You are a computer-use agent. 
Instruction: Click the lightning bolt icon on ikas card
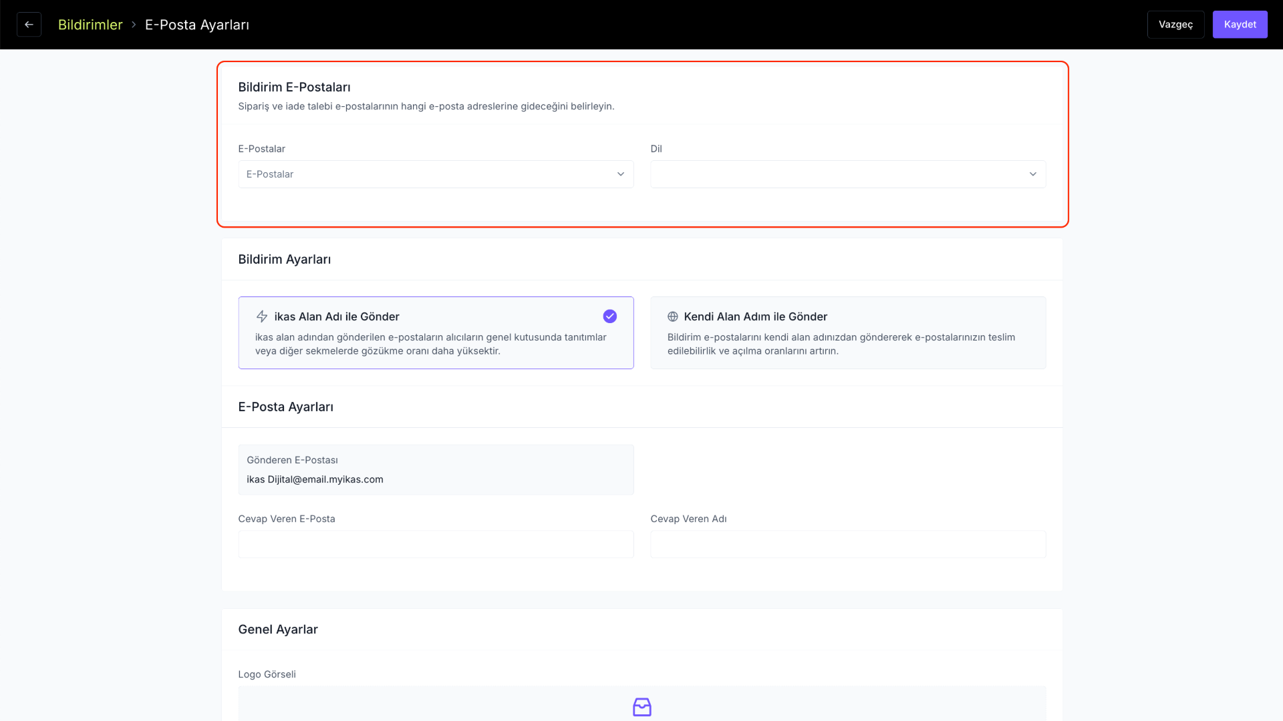pyautogui.click(x=262, y=316)
